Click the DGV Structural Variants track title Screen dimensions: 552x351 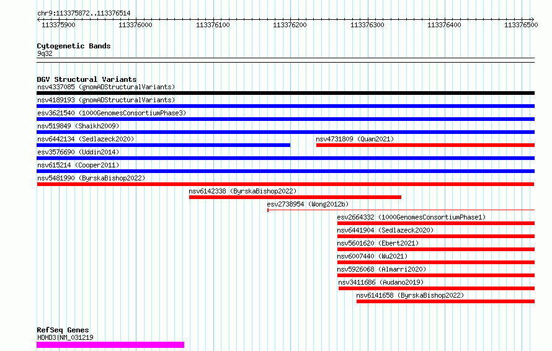87,79
